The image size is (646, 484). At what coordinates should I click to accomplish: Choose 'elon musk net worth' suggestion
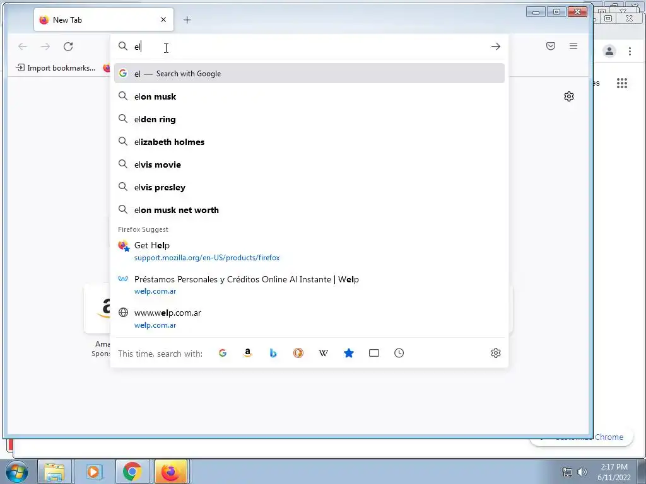[x=309, y=209]
